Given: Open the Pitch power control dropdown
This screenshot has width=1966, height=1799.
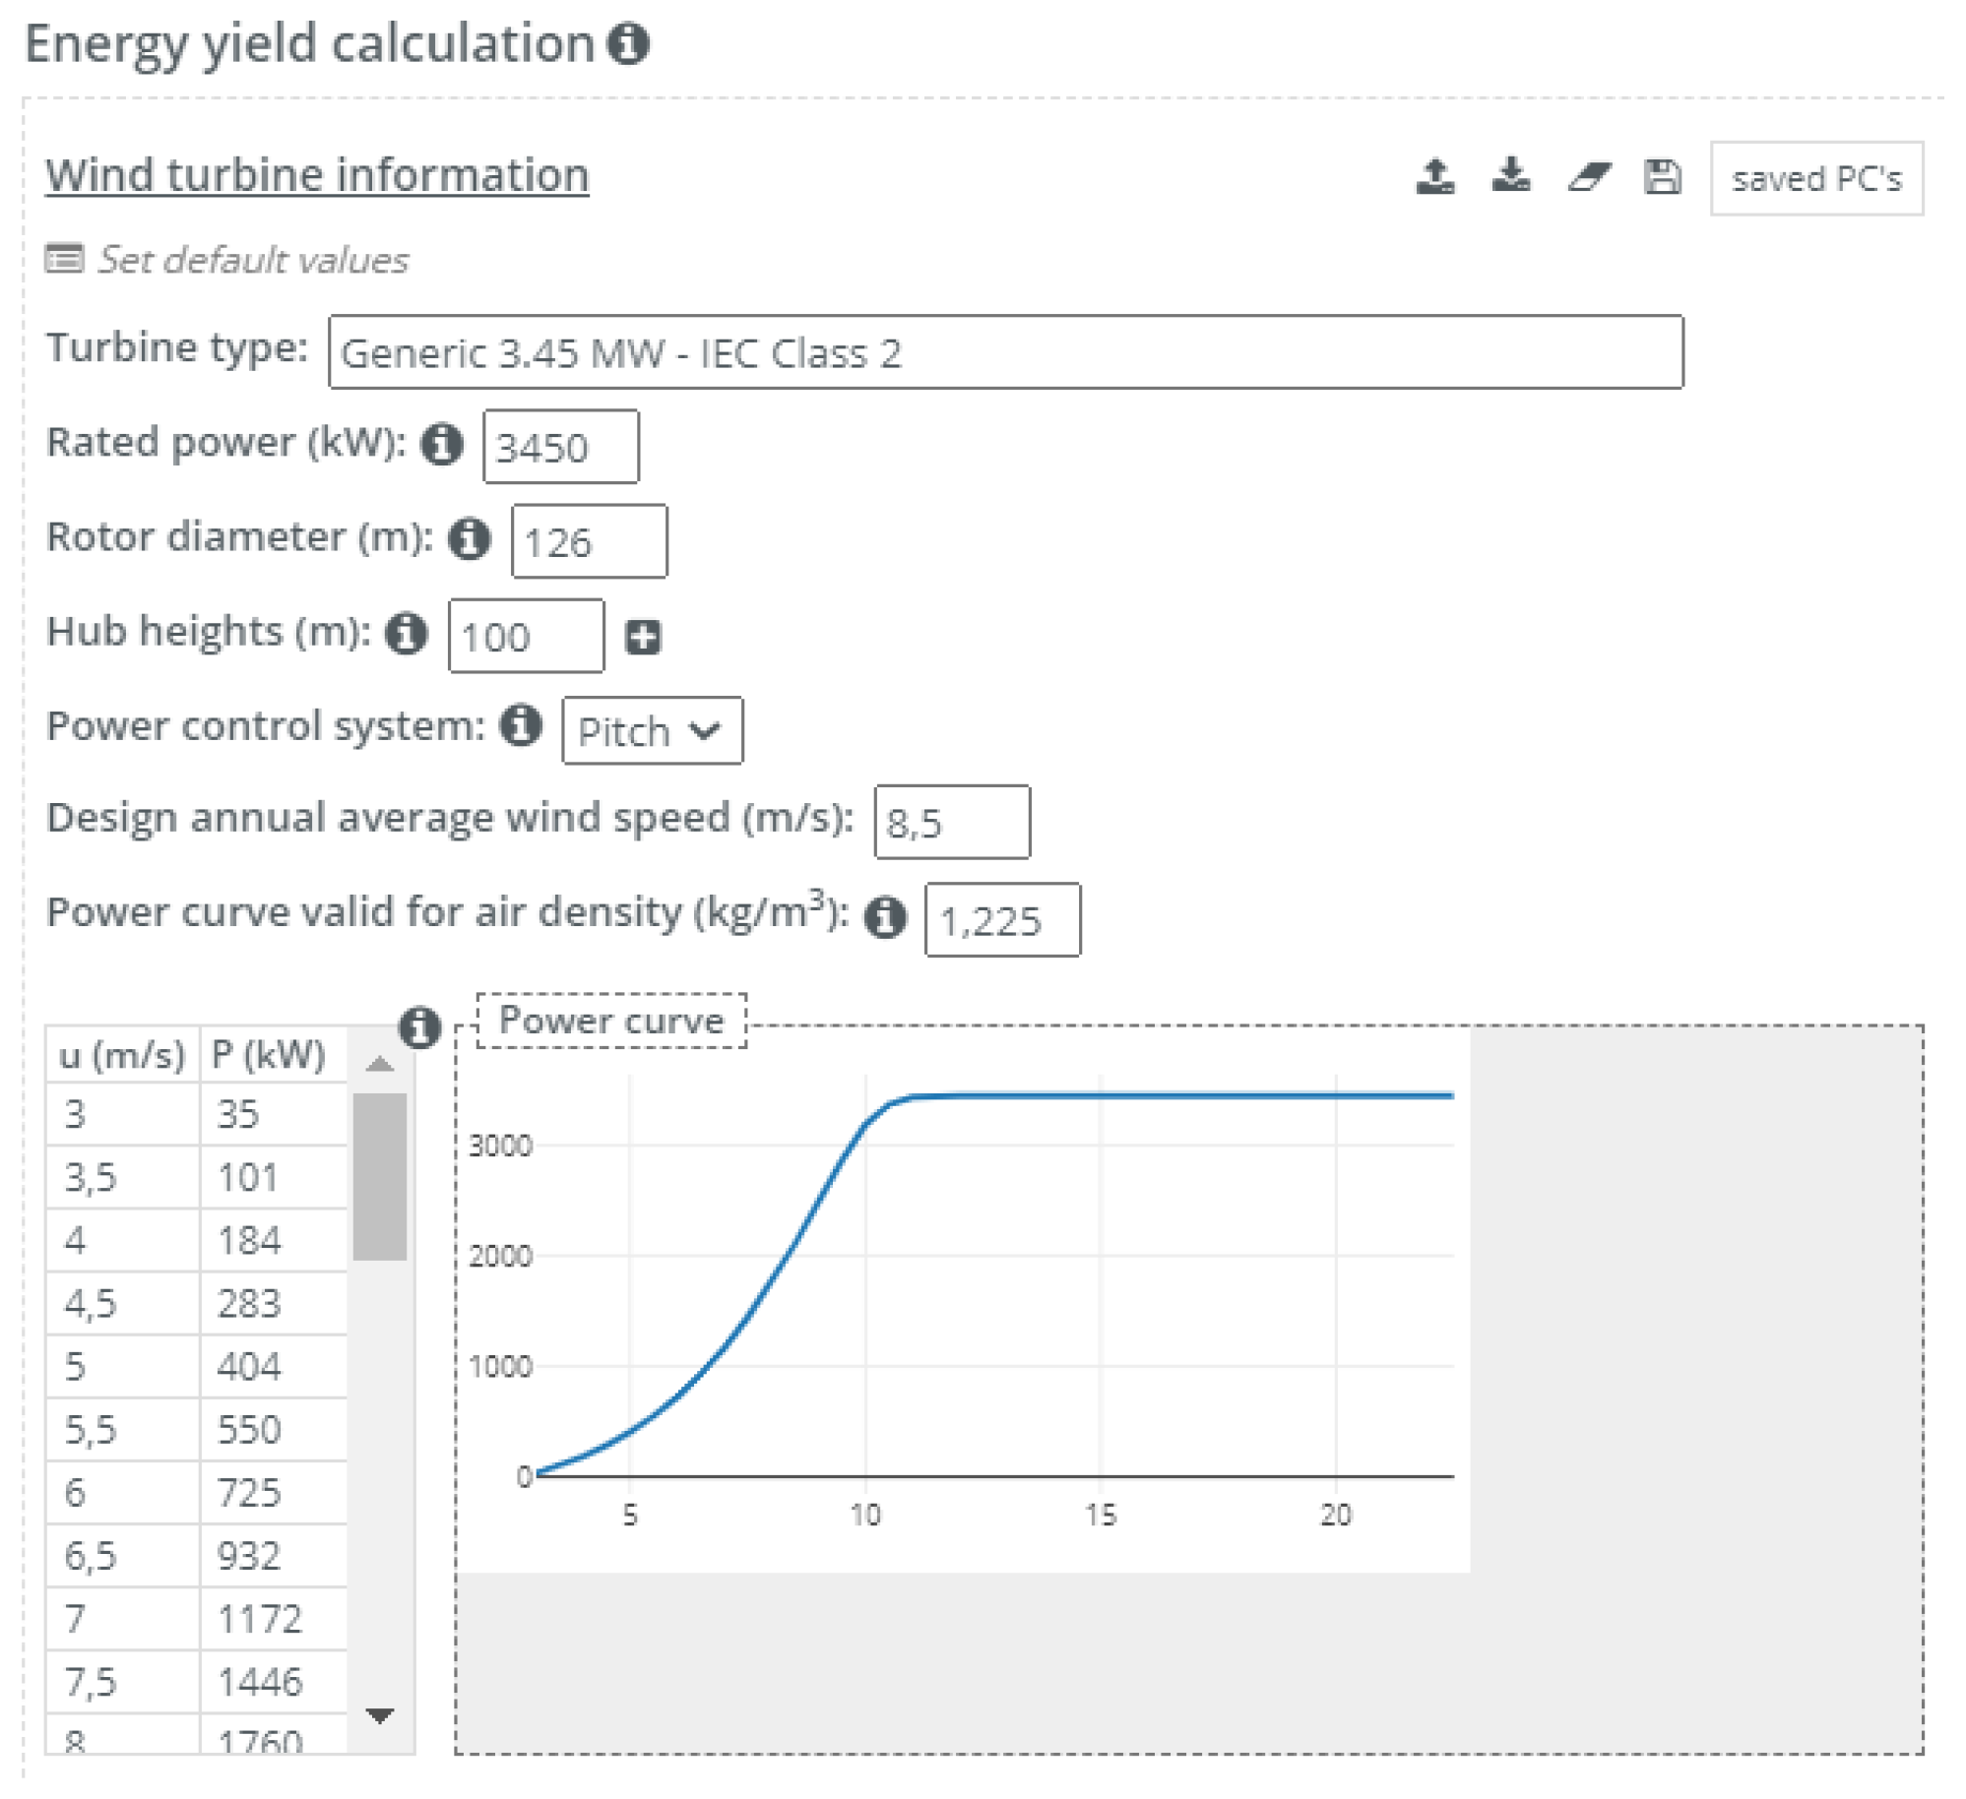Looking at the screenshot, I should (651, 731).
